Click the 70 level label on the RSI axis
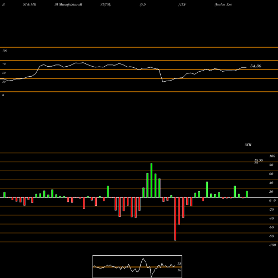Viewport: 278px width, 278px height. pyautogui.click(x=4, y=64)
